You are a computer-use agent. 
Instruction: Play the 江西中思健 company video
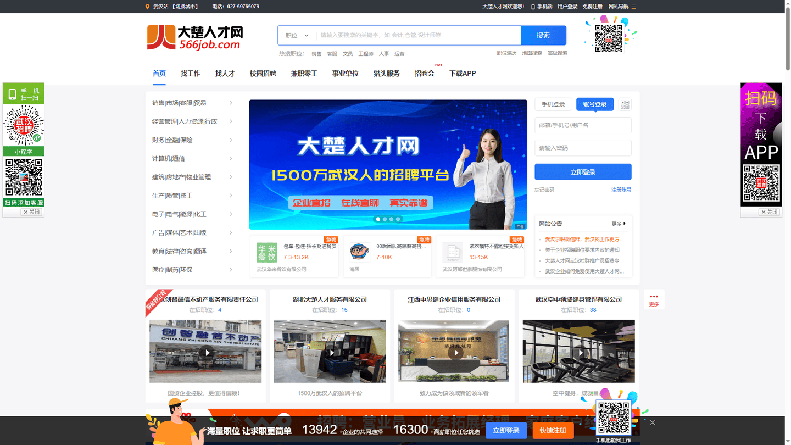[455, 352]
